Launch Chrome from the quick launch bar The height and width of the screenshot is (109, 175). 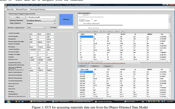click(16, 101)
